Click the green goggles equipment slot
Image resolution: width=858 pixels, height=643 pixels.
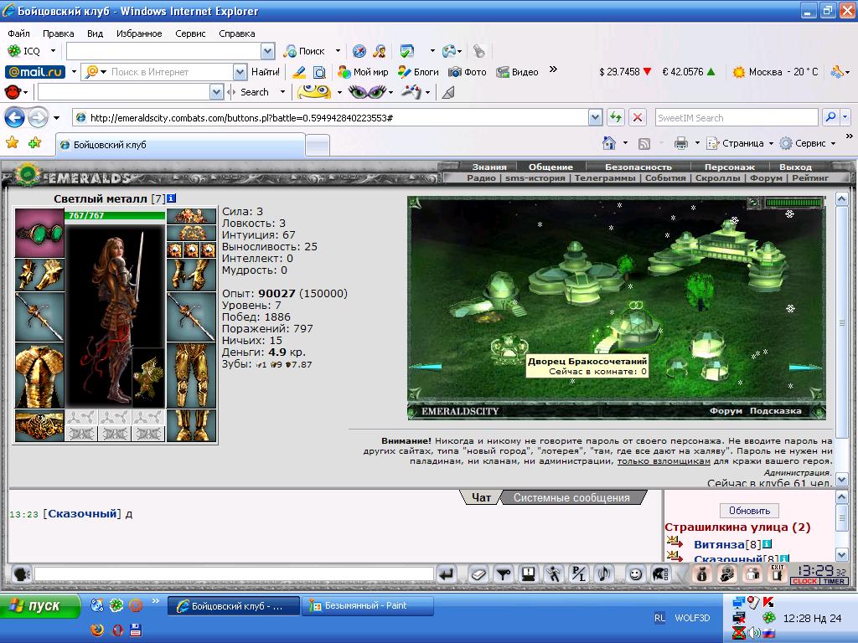coord(39,233)
